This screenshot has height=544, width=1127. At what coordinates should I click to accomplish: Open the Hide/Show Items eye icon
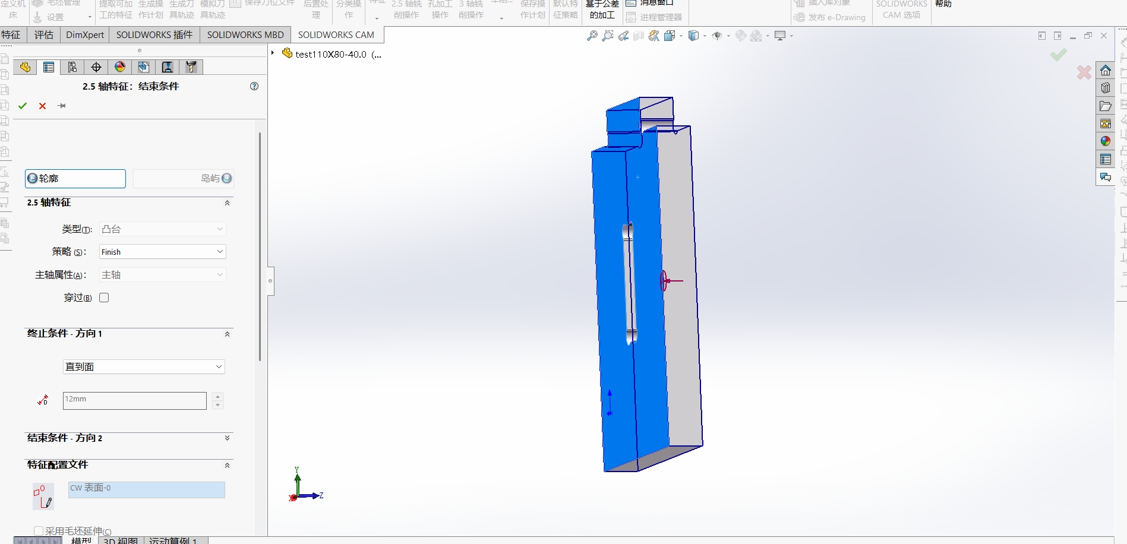click(717, 36)
